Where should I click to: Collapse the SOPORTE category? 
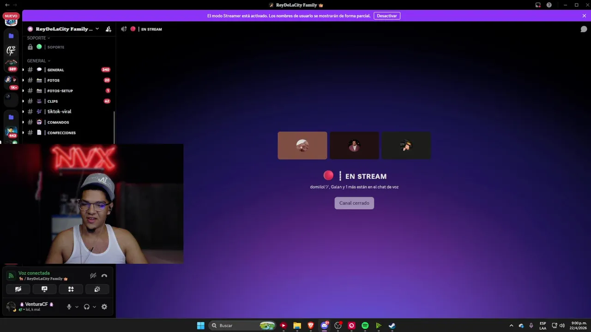coord(38,38)
